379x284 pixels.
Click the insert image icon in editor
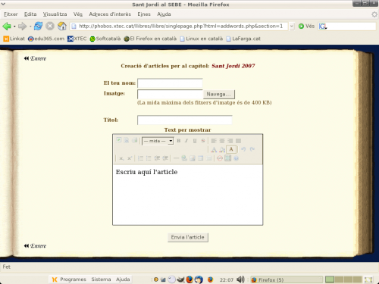pyautogui.click(x=193, y=158)
